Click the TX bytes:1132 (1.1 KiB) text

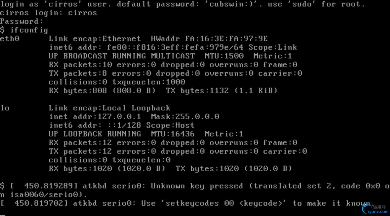click(222, 91)
